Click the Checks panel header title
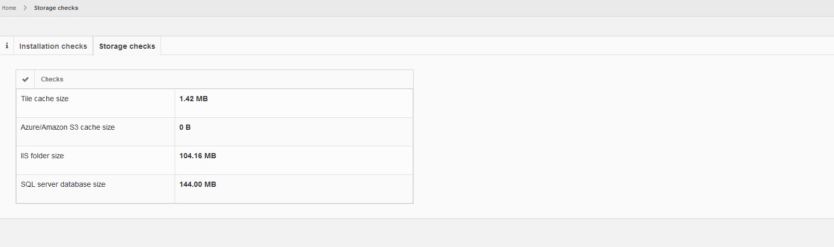The height and width of the screenshot is (247, 834). (x=52, y=79)
